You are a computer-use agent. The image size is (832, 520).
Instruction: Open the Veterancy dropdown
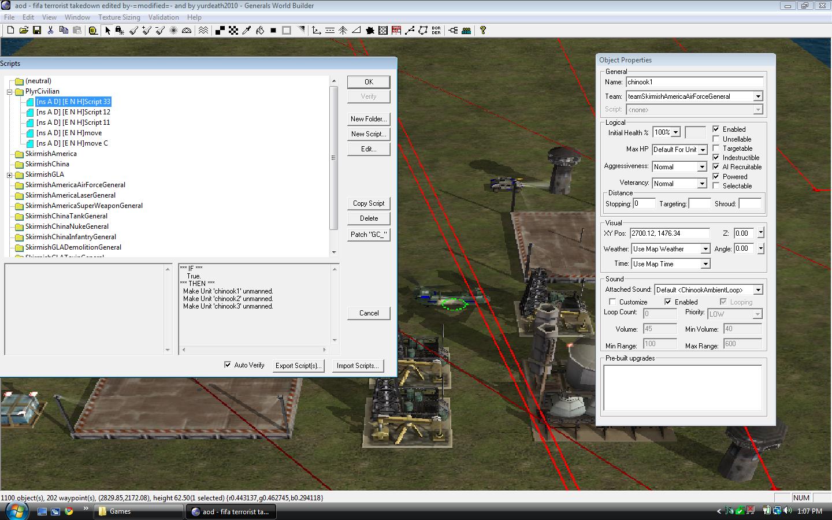click(x=701, y=184)
